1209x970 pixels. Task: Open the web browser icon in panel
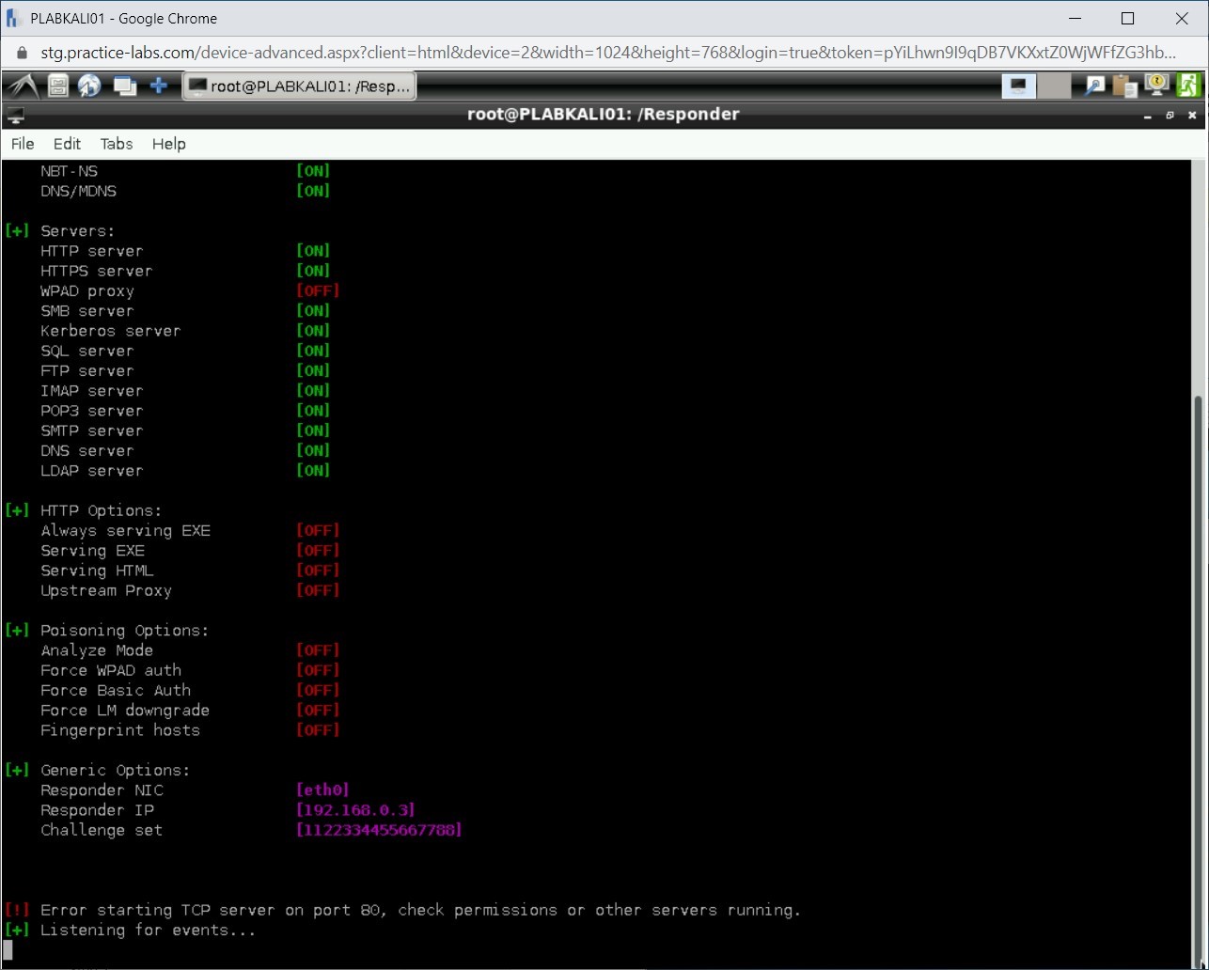pos(89,86)
